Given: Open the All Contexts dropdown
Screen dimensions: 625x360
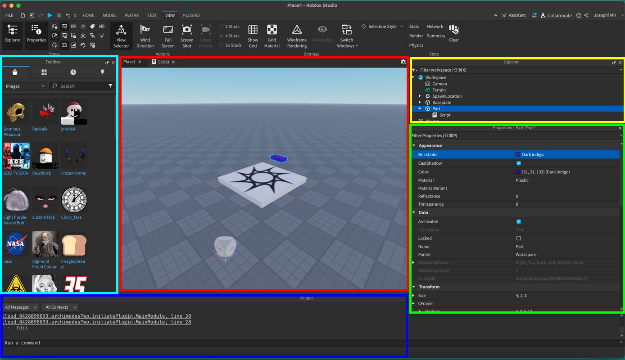Looking at the screenshot, I should pyautogui.click(x=60, y=307).
